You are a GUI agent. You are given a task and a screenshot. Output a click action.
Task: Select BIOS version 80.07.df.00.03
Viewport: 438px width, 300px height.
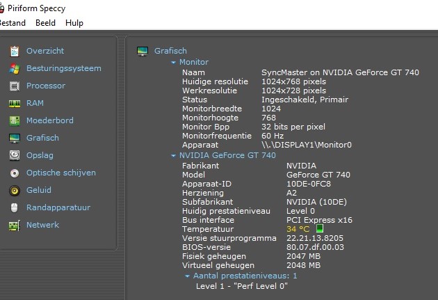pyautogui.click(x=315, y=247)
